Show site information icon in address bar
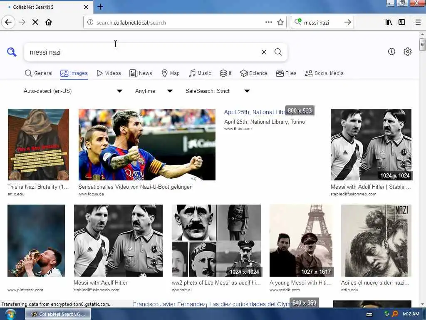The width and height of the screenshot is (426, 320). (90, 22)
